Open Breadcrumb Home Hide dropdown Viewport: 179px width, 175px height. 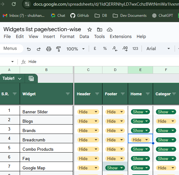(x=140, y=140)
